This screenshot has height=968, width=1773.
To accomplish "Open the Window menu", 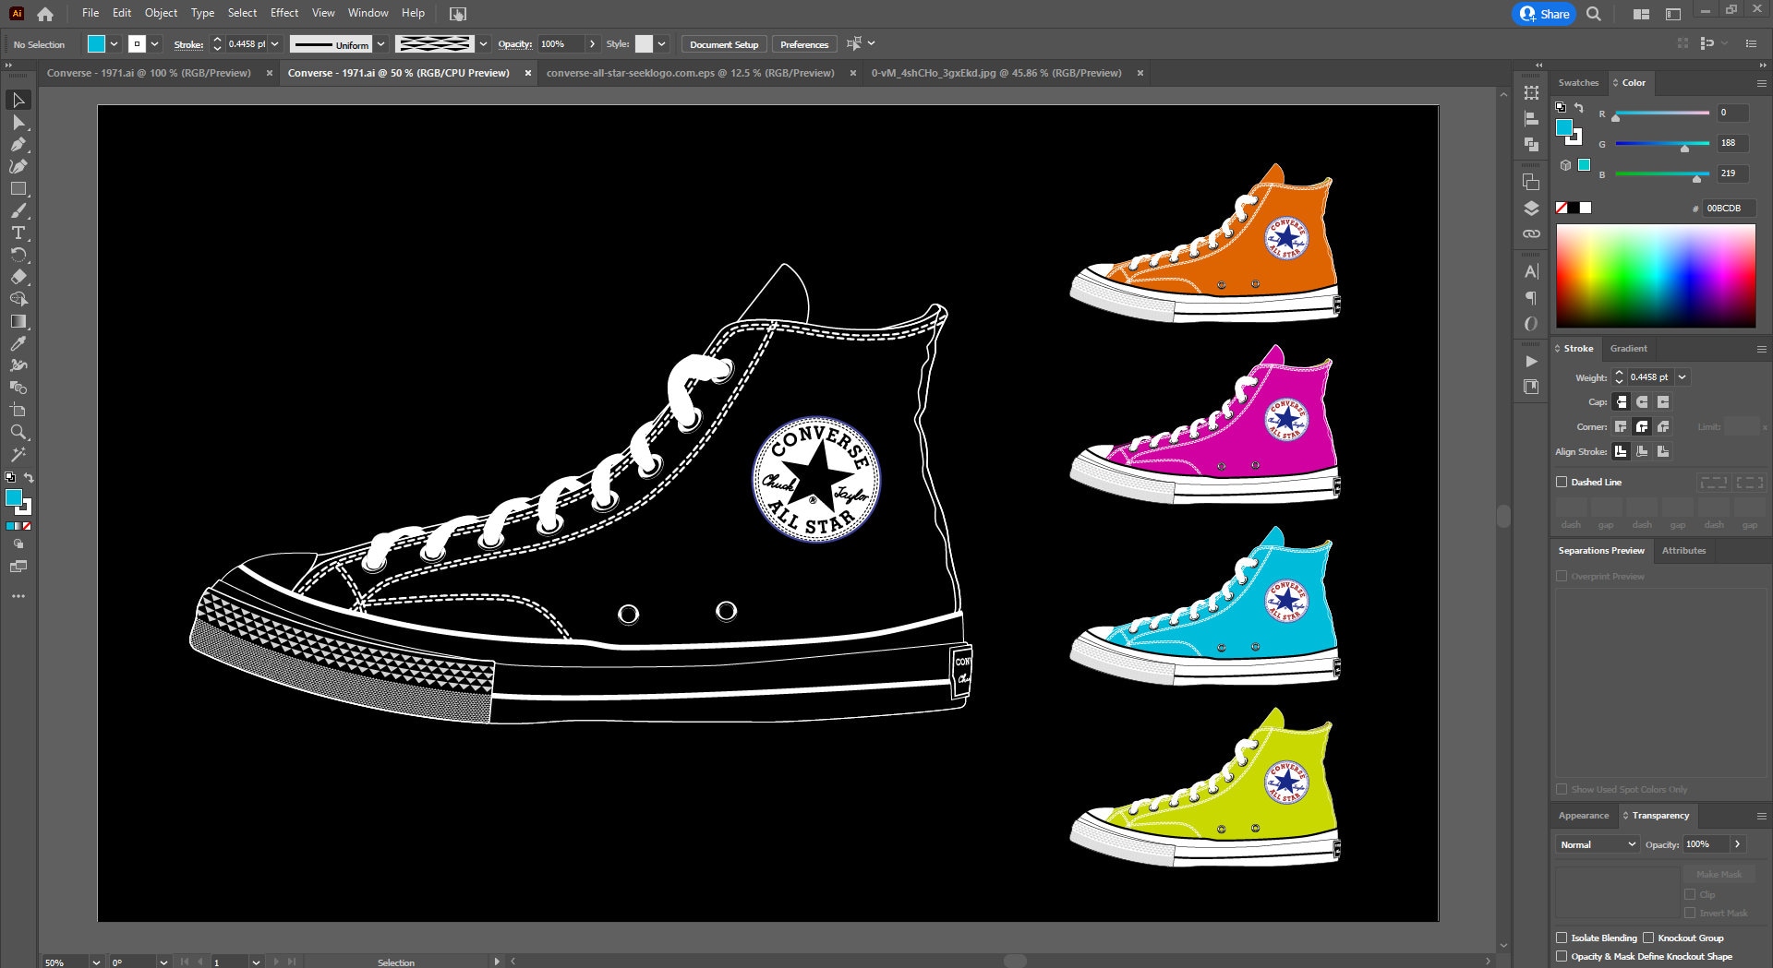I will point(368,13).
